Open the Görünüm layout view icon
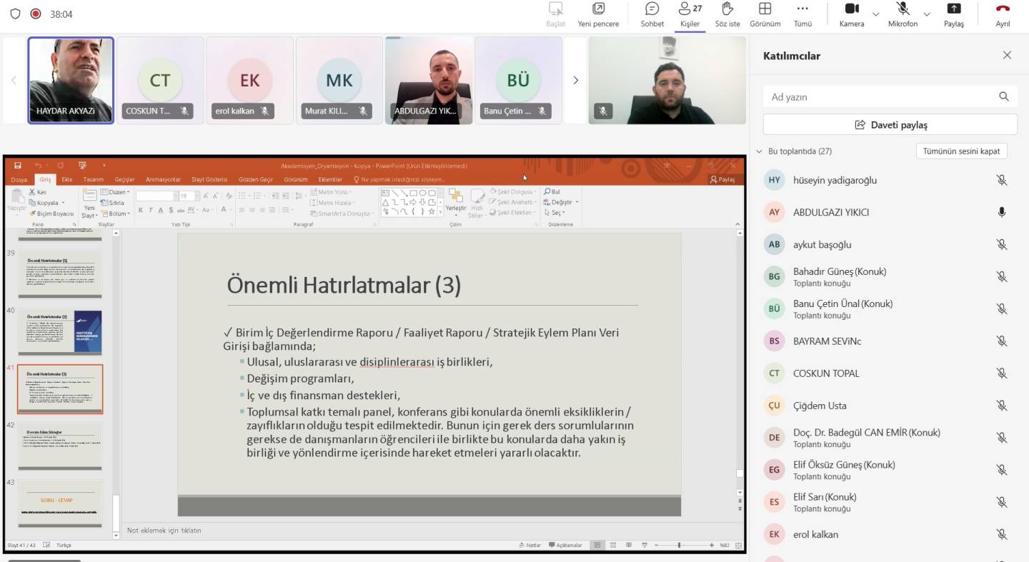Image resolution: width=1029 pixels, height=562 pixels. (x=765, y=9)
